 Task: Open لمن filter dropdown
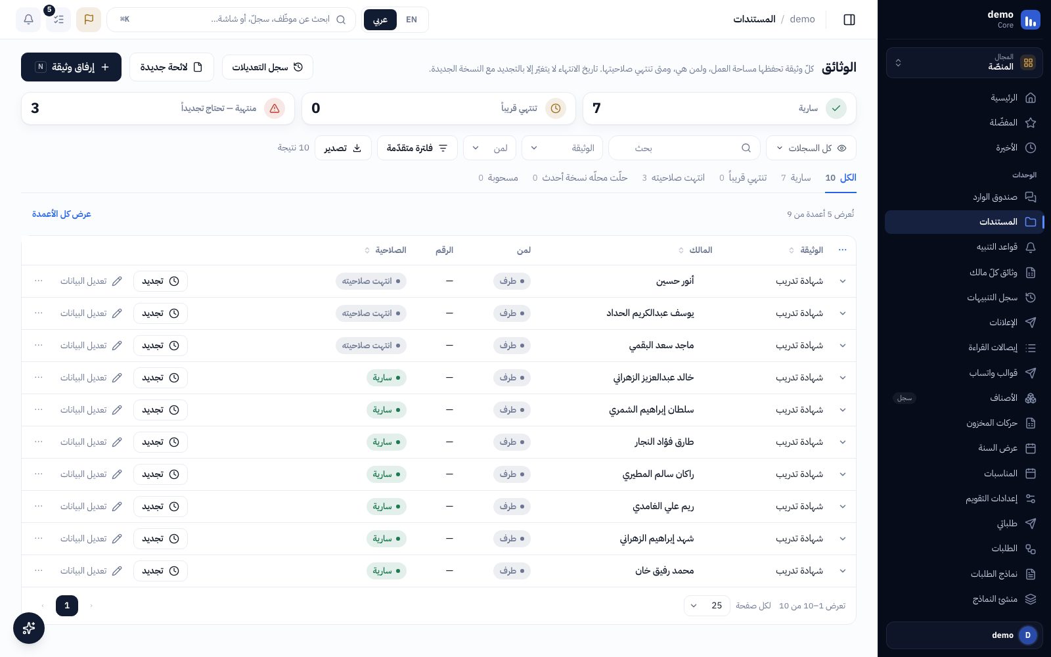[x=490, y=148]
